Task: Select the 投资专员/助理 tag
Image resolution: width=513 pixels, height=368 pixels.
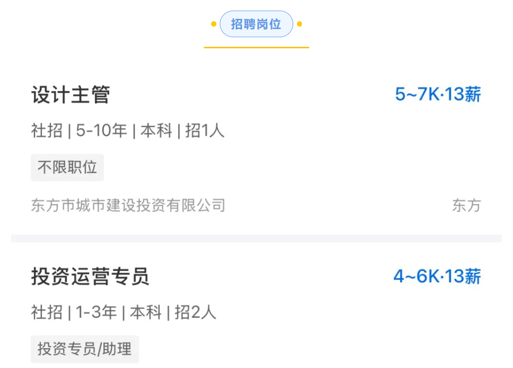Action: (85, 349)
